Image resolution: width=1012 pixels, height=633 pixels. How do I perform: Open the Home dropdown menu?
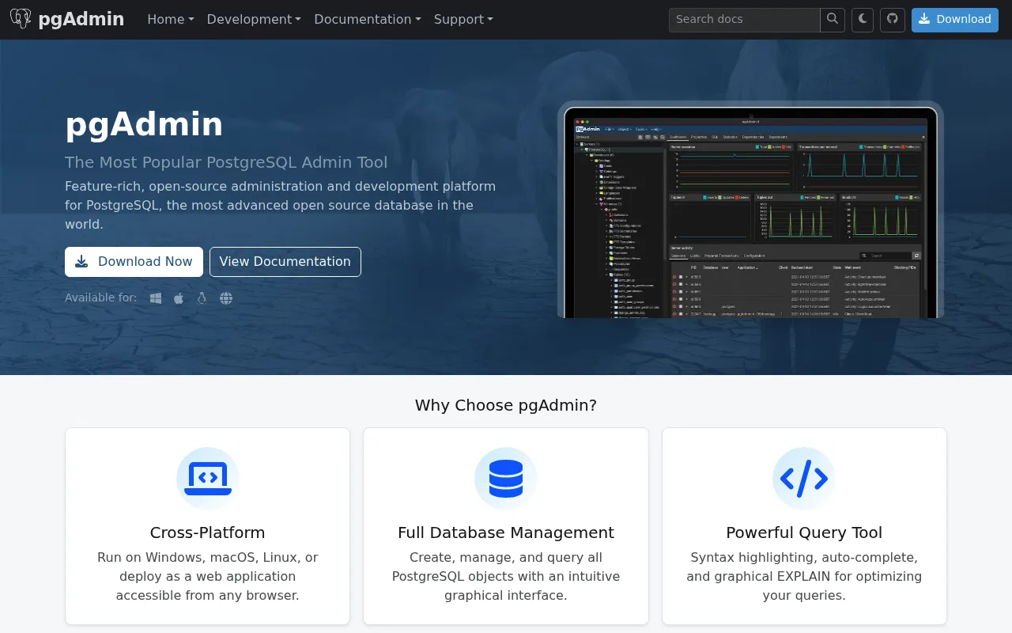171,20
